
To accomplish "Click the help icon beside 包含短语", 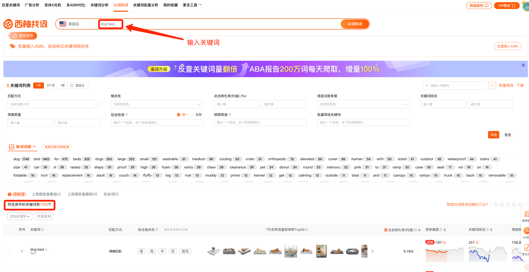I will point(126,115).
